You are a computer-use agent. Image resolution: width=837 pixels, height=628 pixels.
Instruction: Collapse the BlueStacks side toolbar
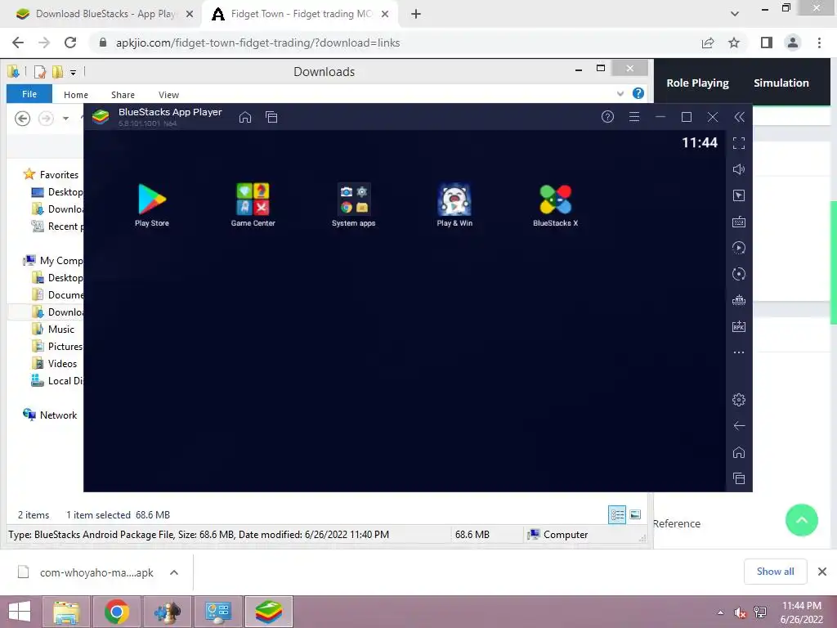[x=739, y=117]
